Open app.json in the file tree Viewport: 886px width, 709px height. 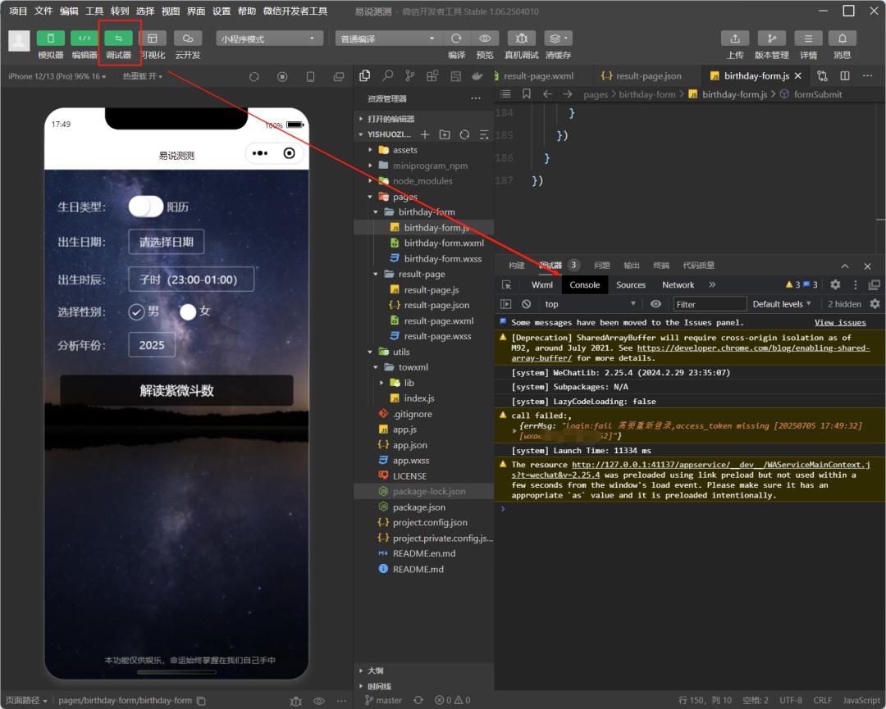[x=409, y=445]
